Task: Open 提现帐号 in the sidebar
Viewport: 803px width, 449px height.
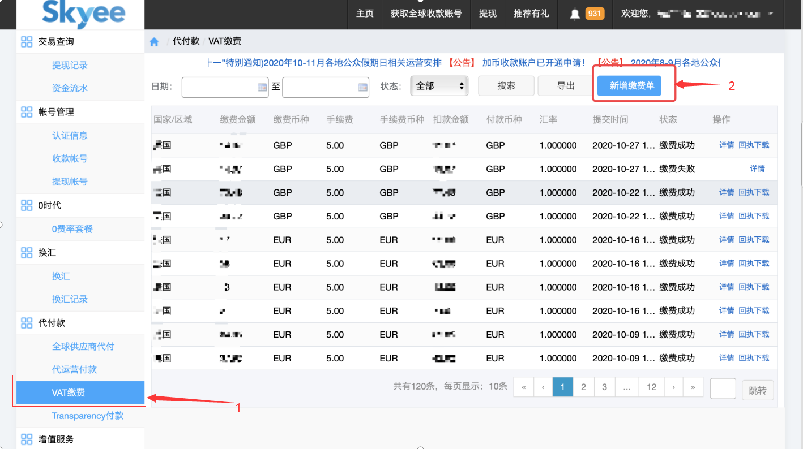Action: tap(70, 182)
